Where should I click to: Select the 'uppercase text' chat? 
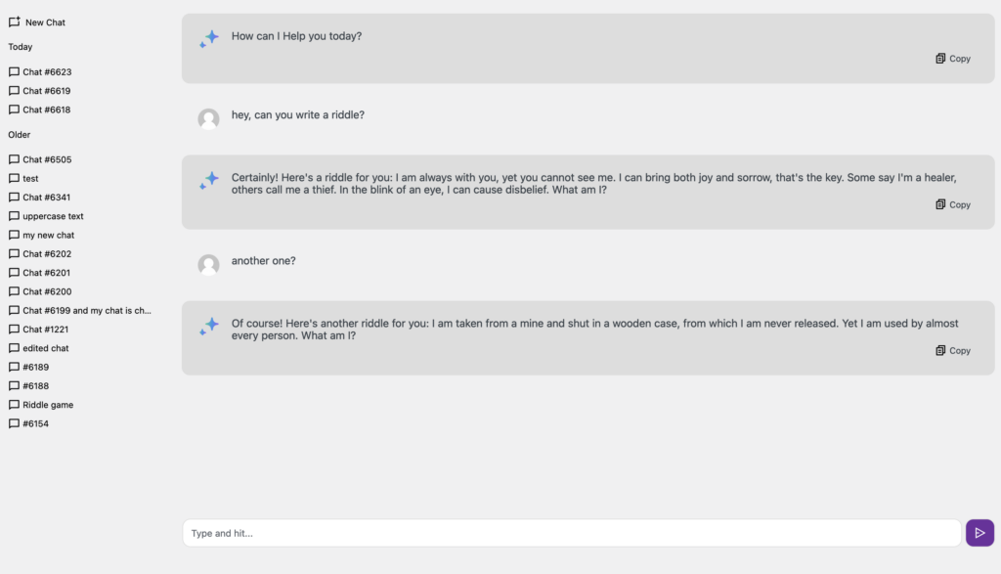coord(53,216)
